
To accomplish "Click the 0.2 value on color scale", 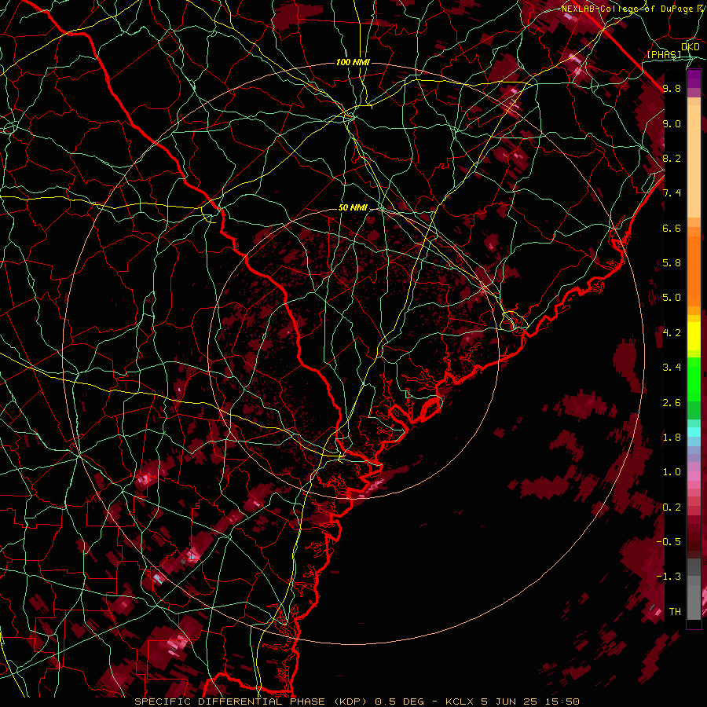I will click(x=672, y=507).
